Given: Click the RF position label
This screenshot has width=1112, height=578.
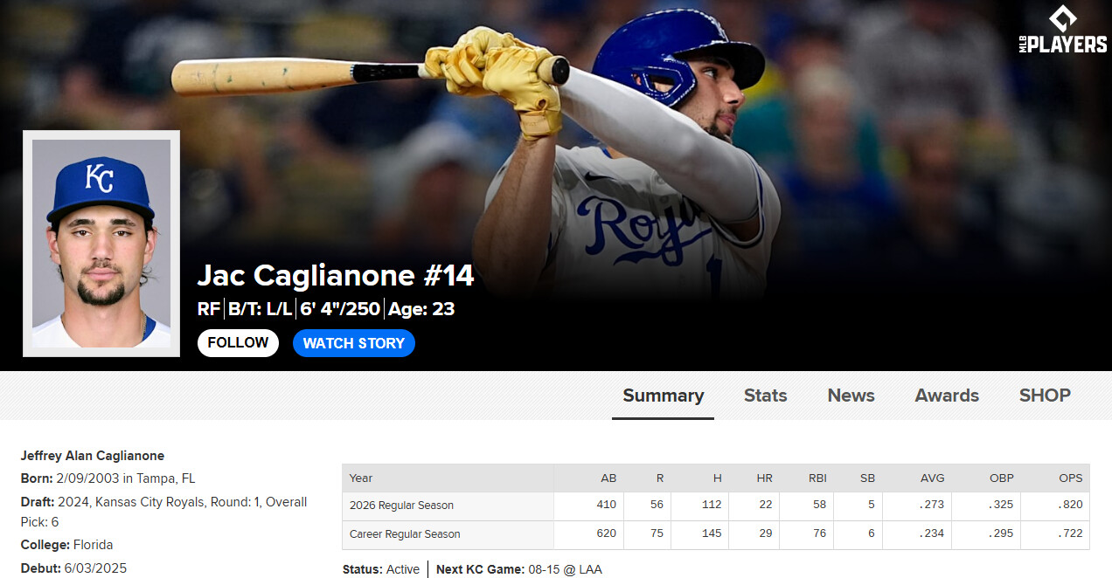Looking at the screenshot, I should [x=209, y=309].
